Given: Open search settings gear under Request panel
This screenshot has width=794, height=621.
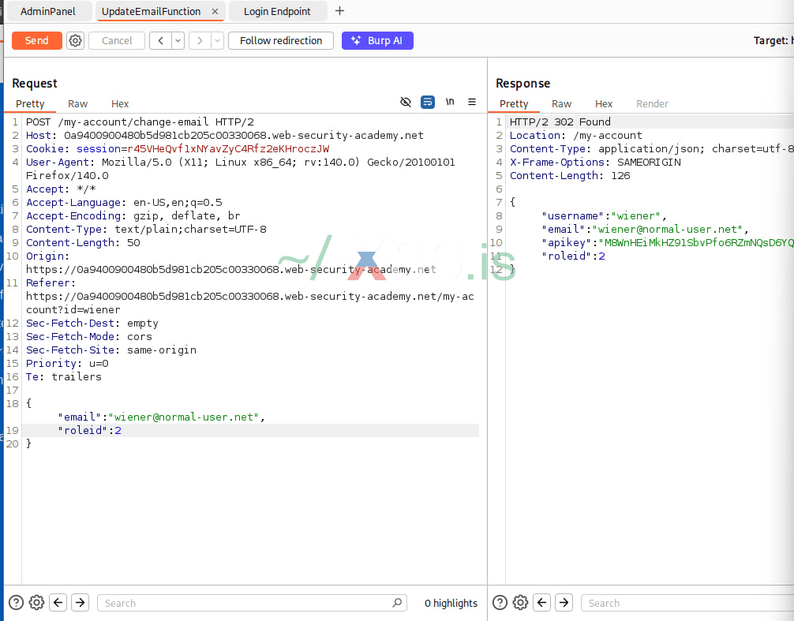Looking at the screenshot, I should pyautogui.click(x=36, y=603).
